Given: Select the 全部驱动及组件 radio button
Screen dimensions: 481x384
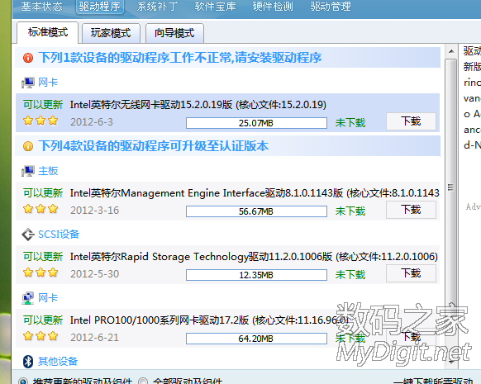Looking at the screenshot, I should point(143,382).
